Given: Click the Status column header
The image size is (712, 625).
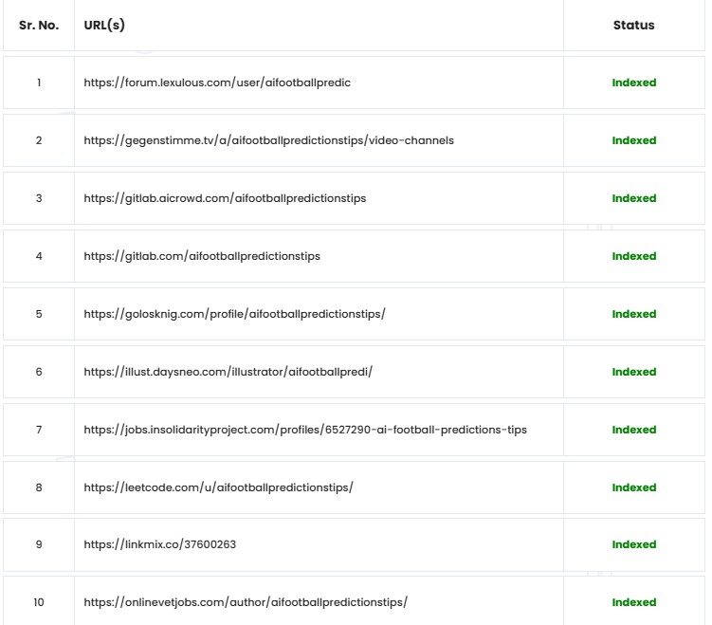Looking at the screenshot, I should coord(634,26).
